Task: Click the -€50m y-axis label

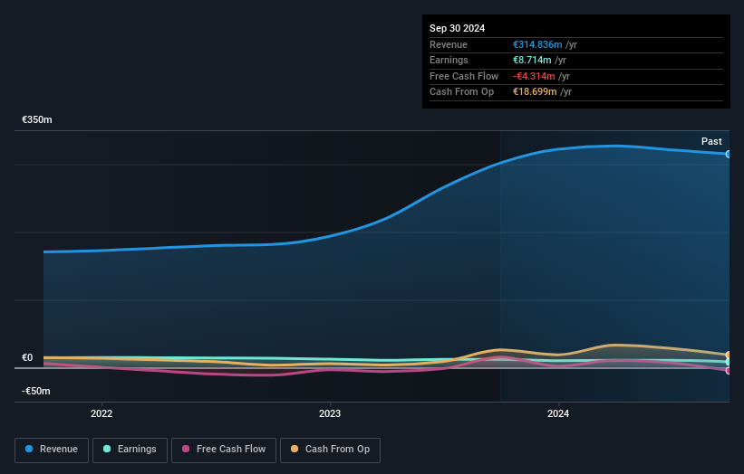Action: coord(36,391)
